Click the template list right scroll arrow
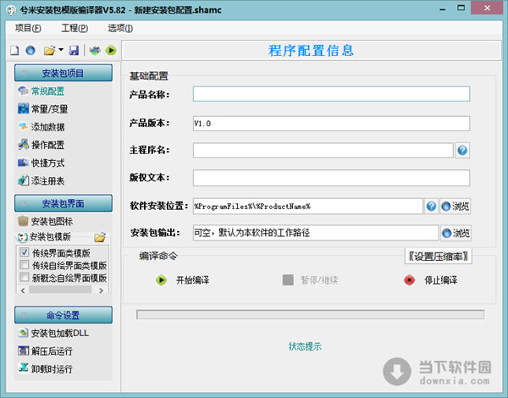The height and width of the screenshot is (398, 508). pos(102,290)
